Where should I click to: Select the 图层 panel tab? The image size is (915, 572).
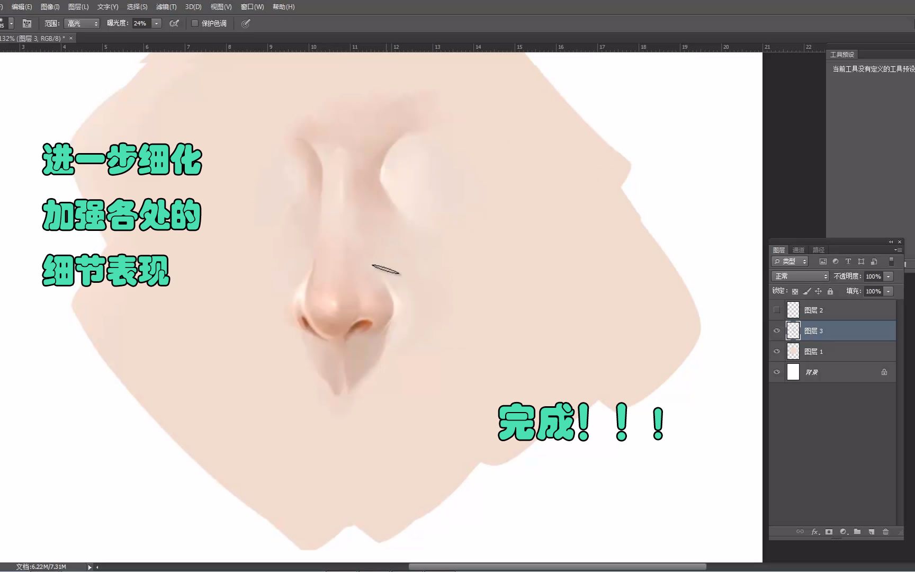pyautogui.click(x=779, y=250)
